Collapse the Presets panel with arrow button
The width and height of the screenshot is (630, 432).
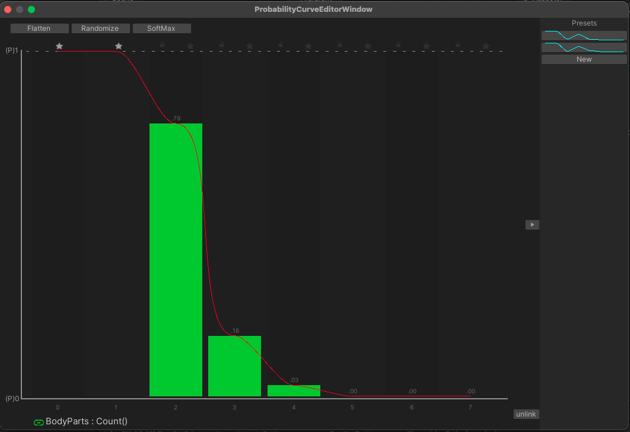532,225
